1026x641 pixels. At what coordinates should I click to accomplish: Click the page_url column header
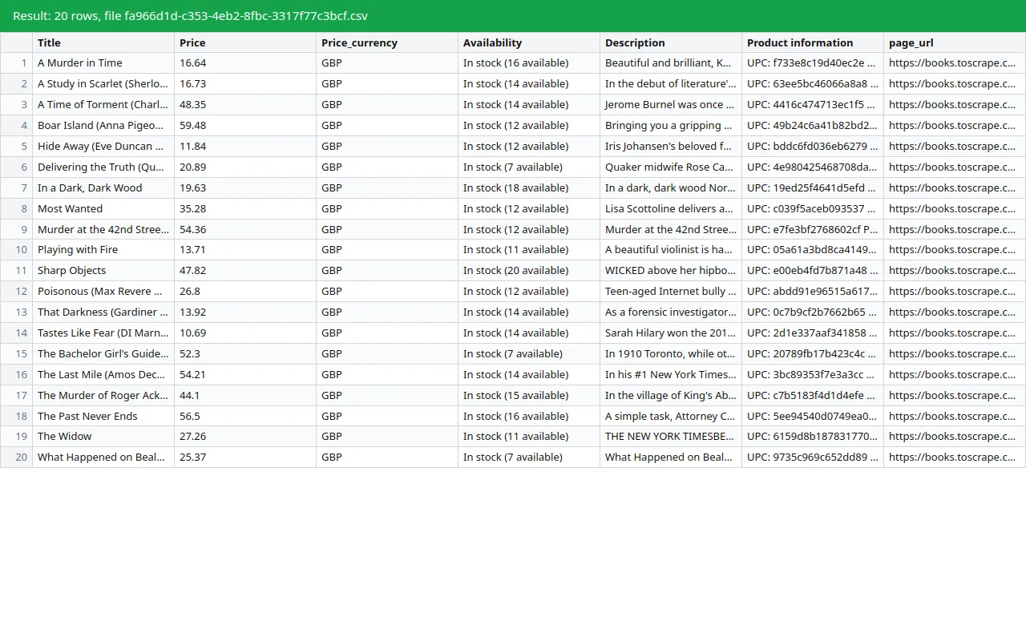(x=955, y=42)
